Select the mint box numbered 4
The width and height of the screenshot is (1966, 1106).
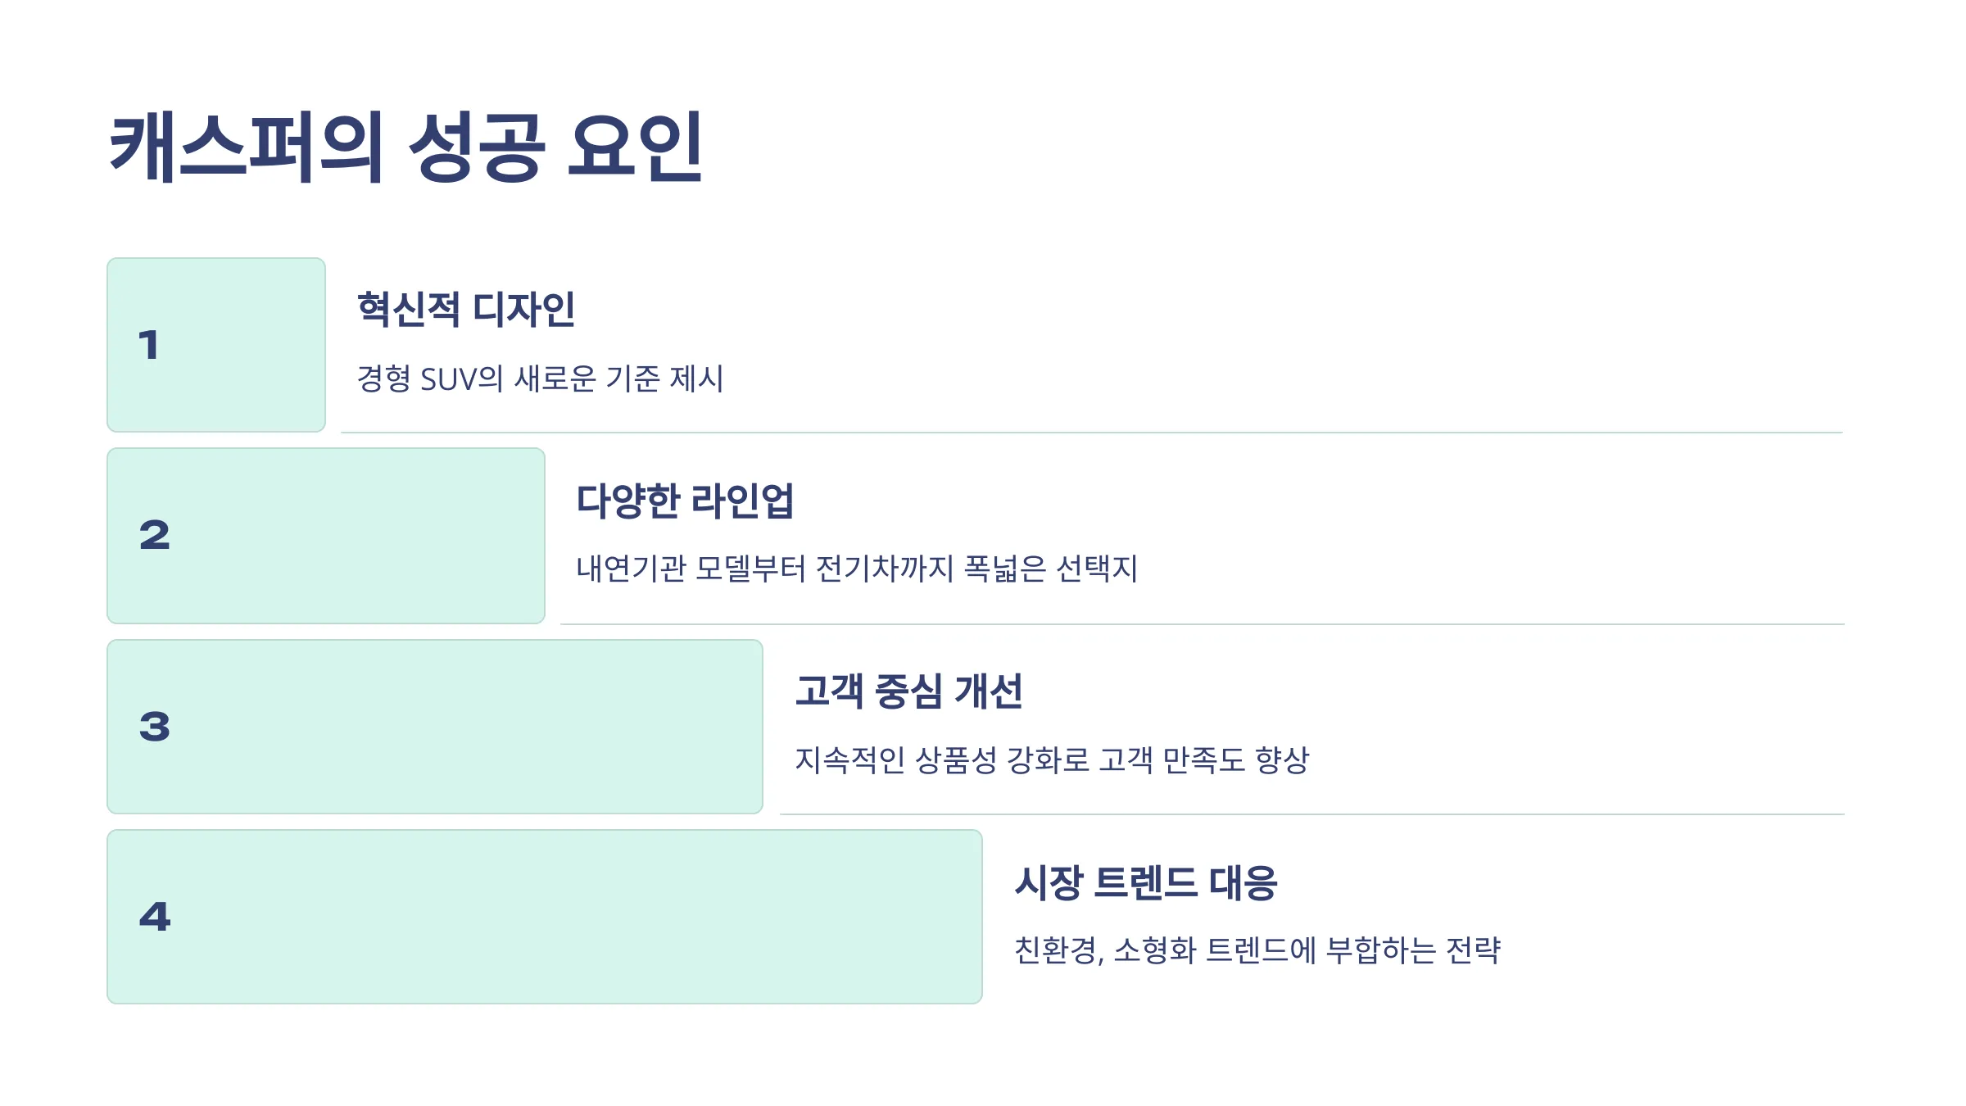click(545, 917)
